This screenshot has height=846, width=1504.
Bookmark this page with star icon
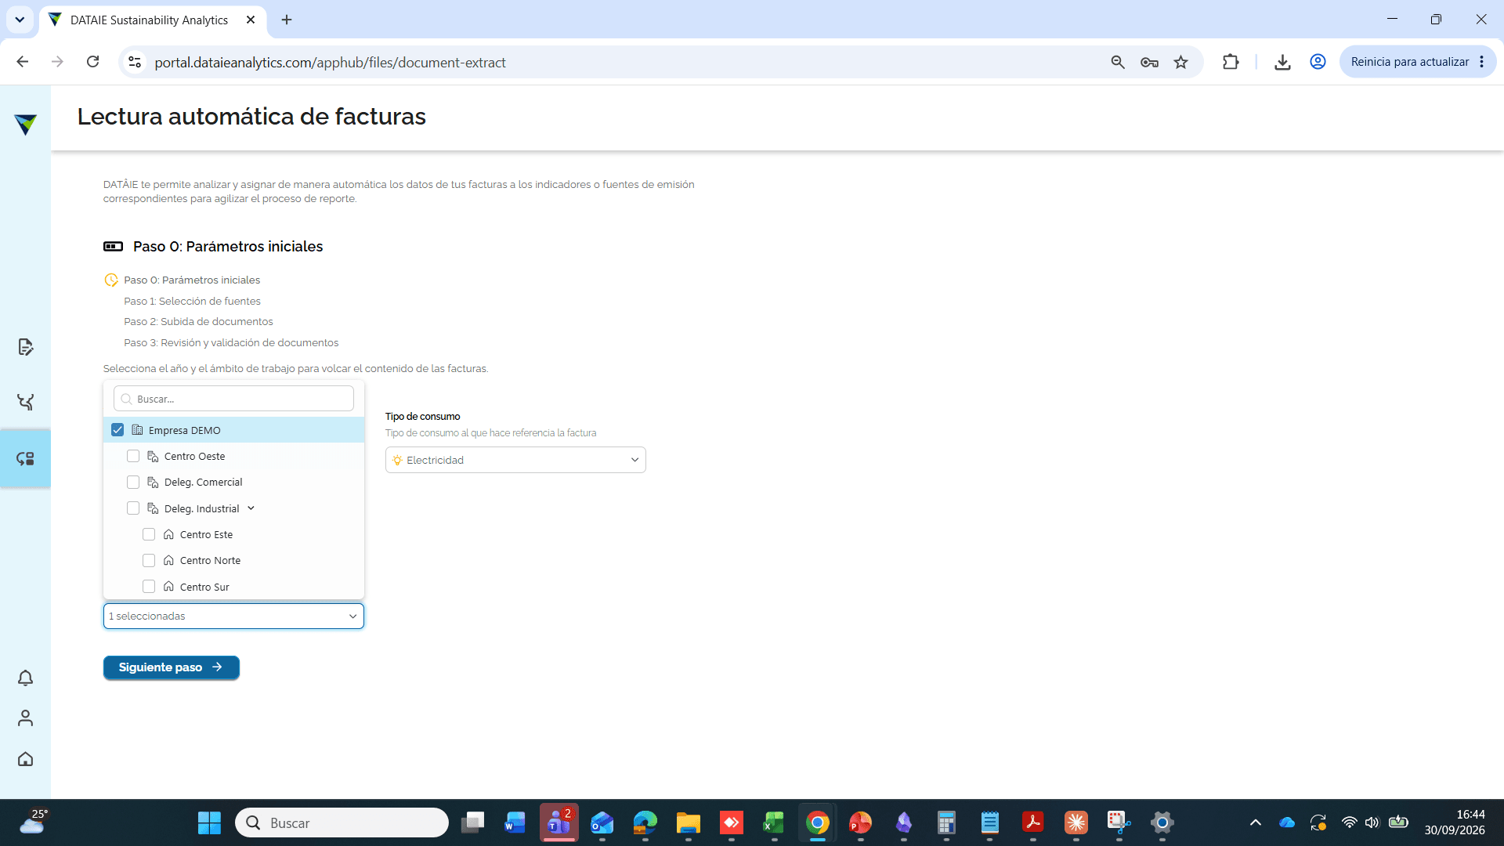click(x=1180, y=62)
